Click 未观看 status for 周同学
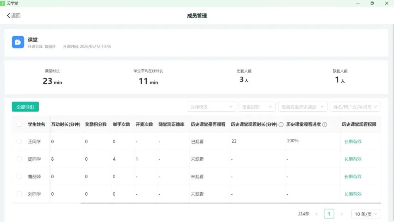 (x=197, y=159)
